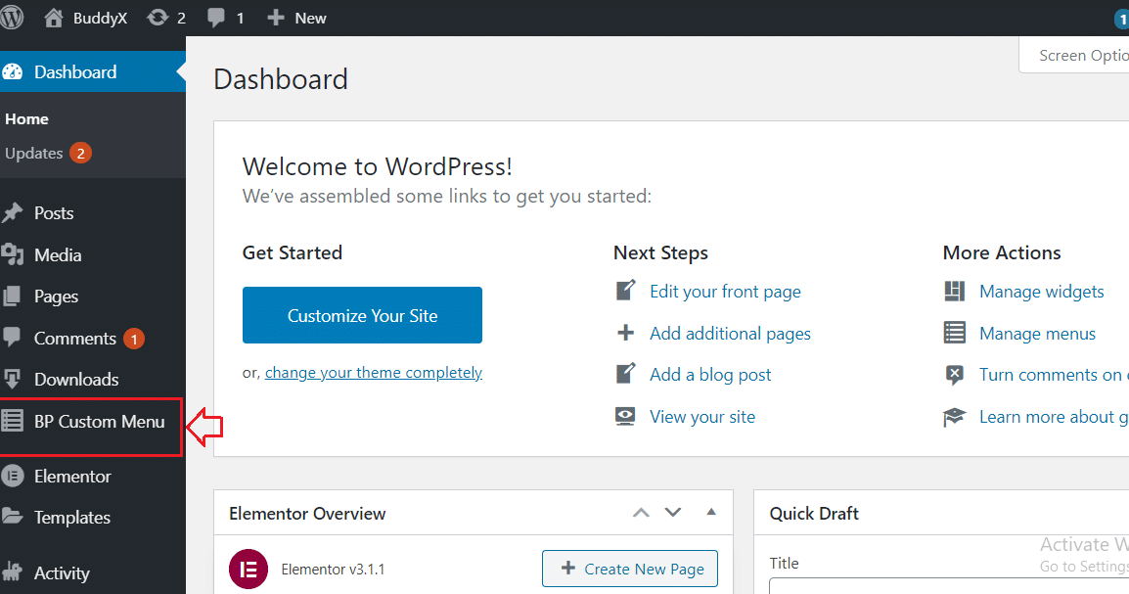
Task: Go to Updates submenu
Action: tap(34, 154)
